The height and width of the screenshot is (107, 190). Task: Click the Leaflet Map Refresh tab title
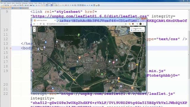pyautogui.click(x=42, y=21)
